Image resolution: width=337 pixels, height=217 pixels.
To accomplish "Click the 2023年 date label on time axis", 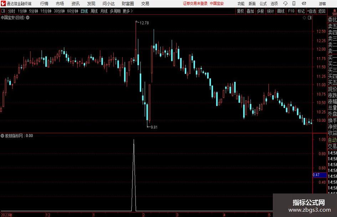I will [x=6, y=215].
